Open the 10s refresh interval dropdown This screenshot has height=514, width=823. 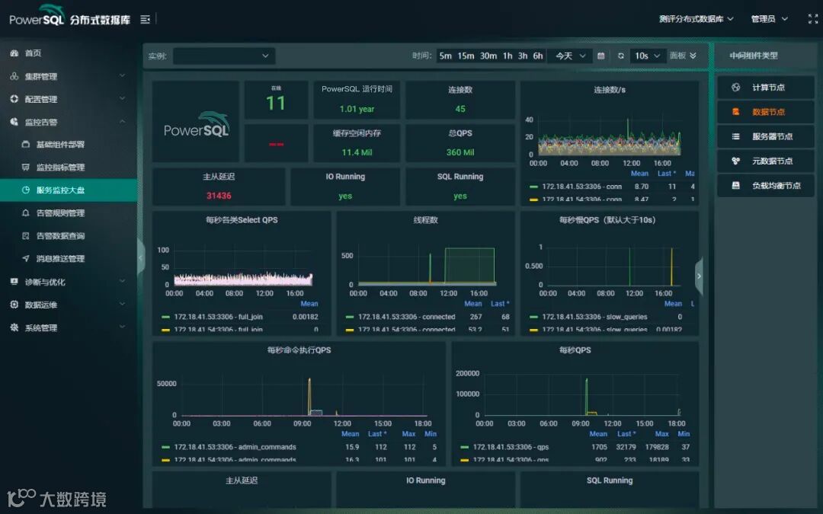coord(647,56)
